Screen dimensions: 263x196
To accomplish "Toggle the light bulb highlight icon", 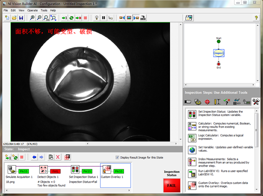I will 97,18.
